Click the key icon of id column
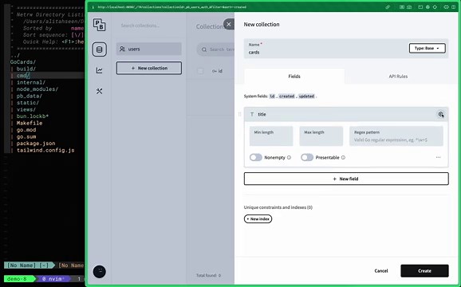Image resolution: width=461 pixels, height=287 pixels. [x=214, y=71]
